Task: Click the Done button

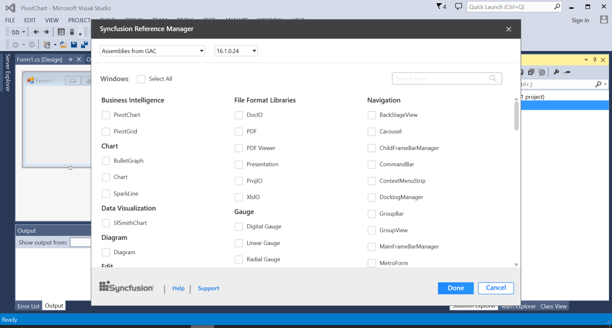Action: [x=456, y=288]
